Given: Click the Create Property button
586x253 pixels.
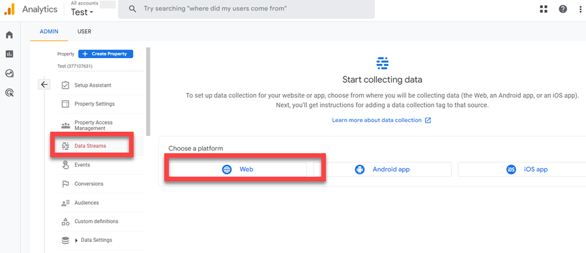Looking at the screenshot, I should pyautogui.click(x=106, y=54).
